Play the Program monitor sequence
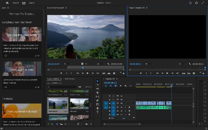Viewport: 208px width, 130px height. (x=167, y=73)
